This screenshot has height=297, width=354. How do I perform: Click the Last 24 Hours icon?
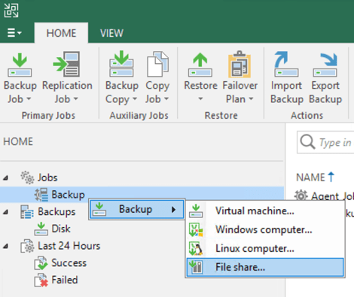[27, 246]
